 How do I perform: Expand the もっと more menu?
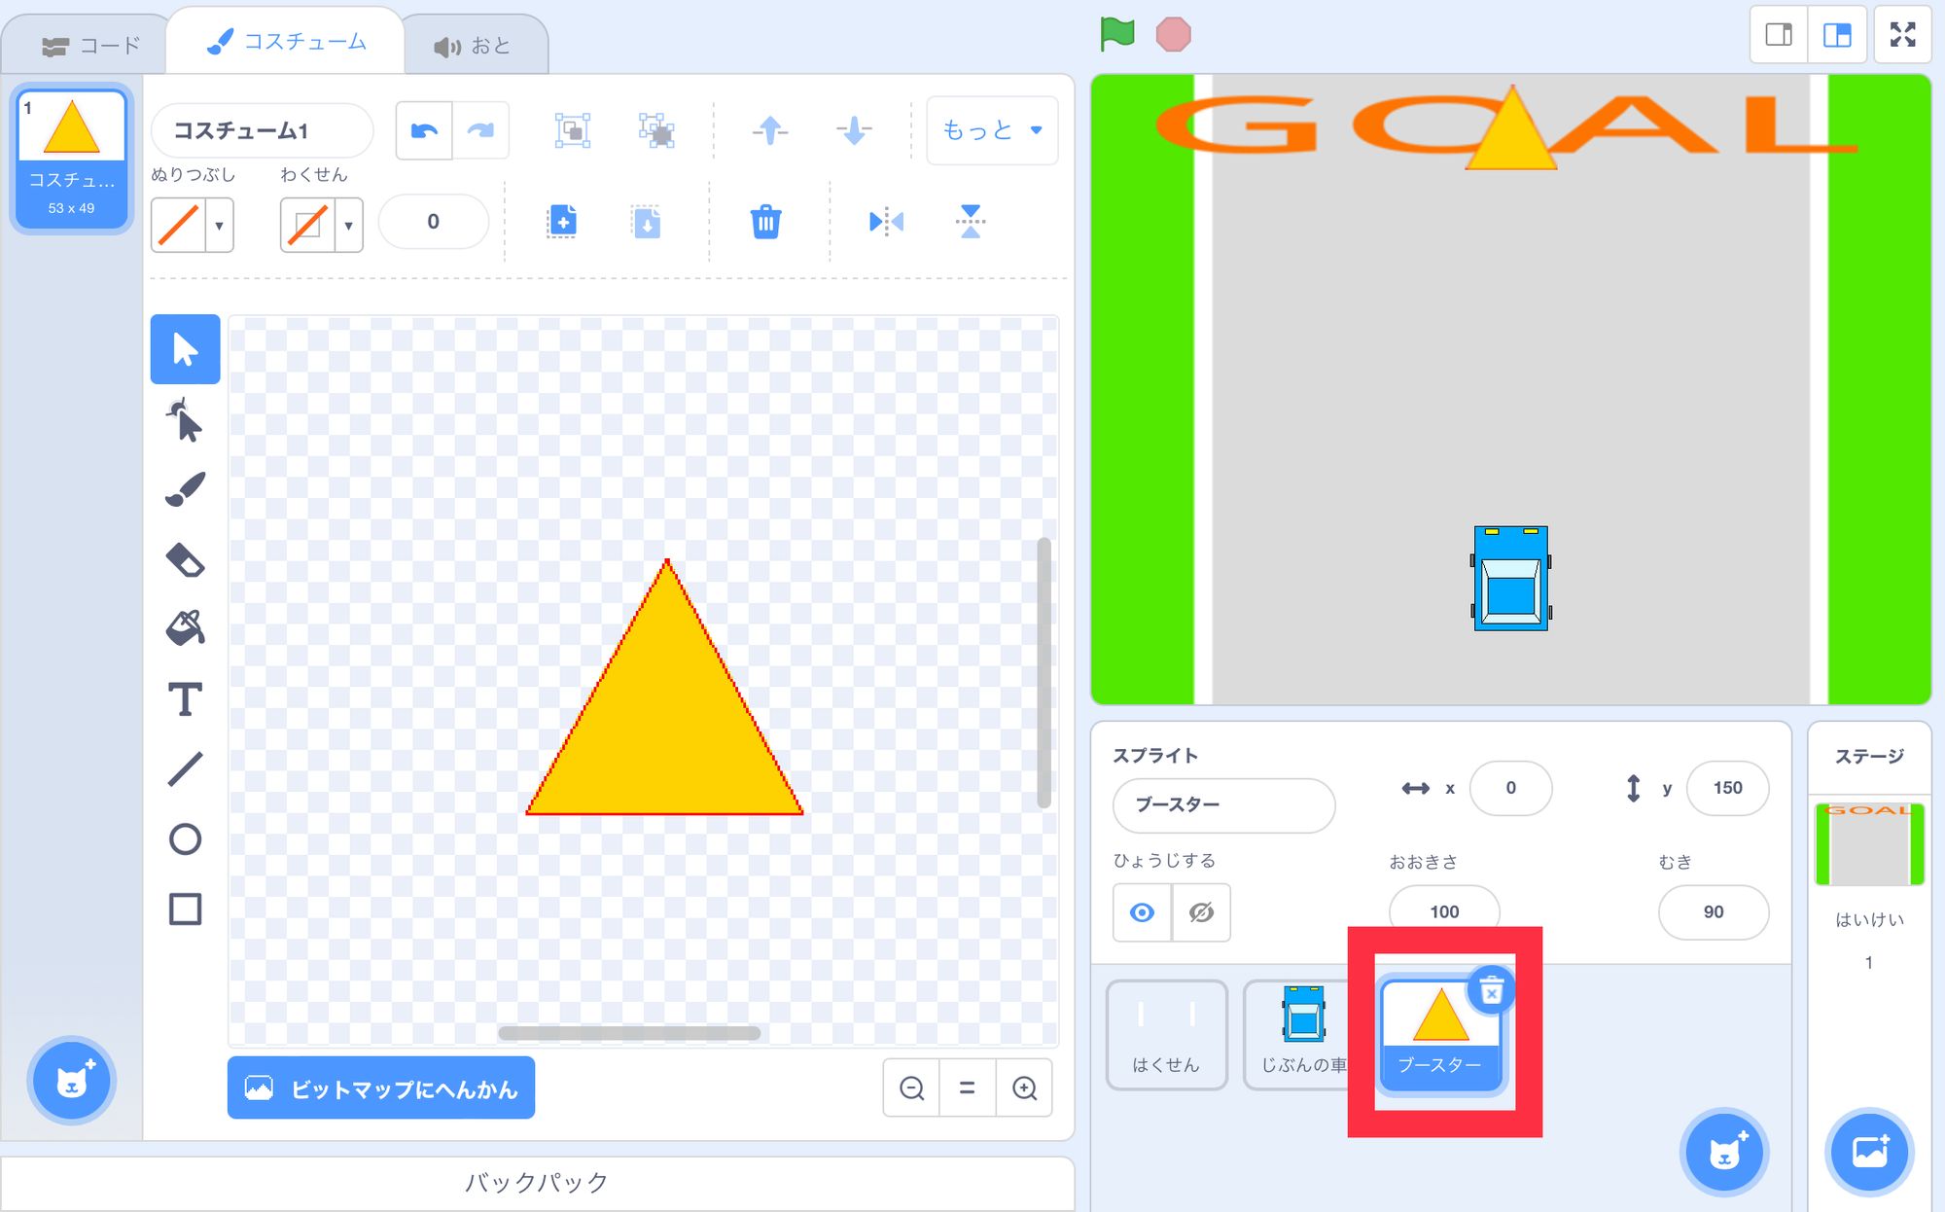coord(992,130)
